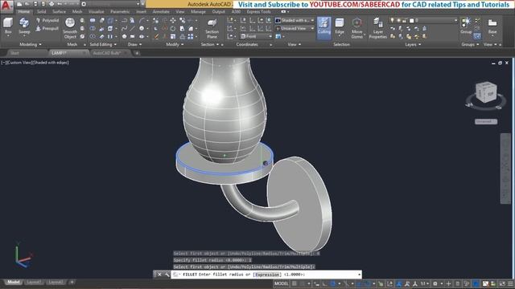This screenshot has height=289, width=515.
Task: Click the viewport controls label 'Custom View'
Action: coord(19,63)
